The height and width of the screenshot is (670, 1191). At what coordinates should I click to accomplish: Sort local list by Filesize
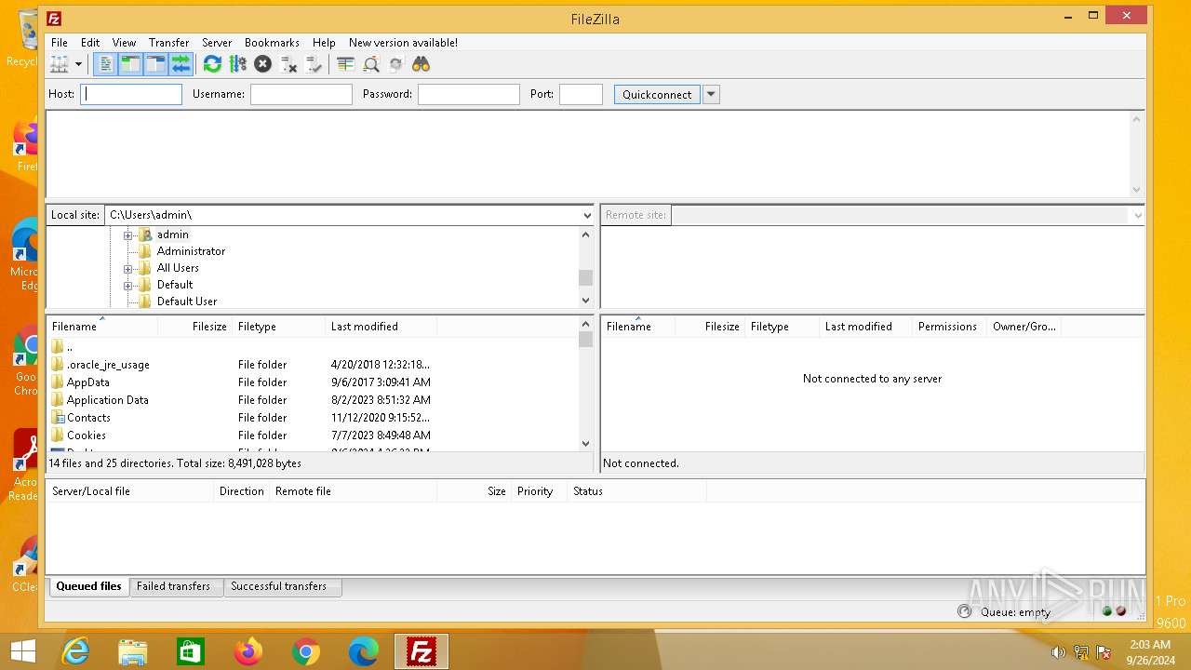pyautogui.click(x=194, y=327)
